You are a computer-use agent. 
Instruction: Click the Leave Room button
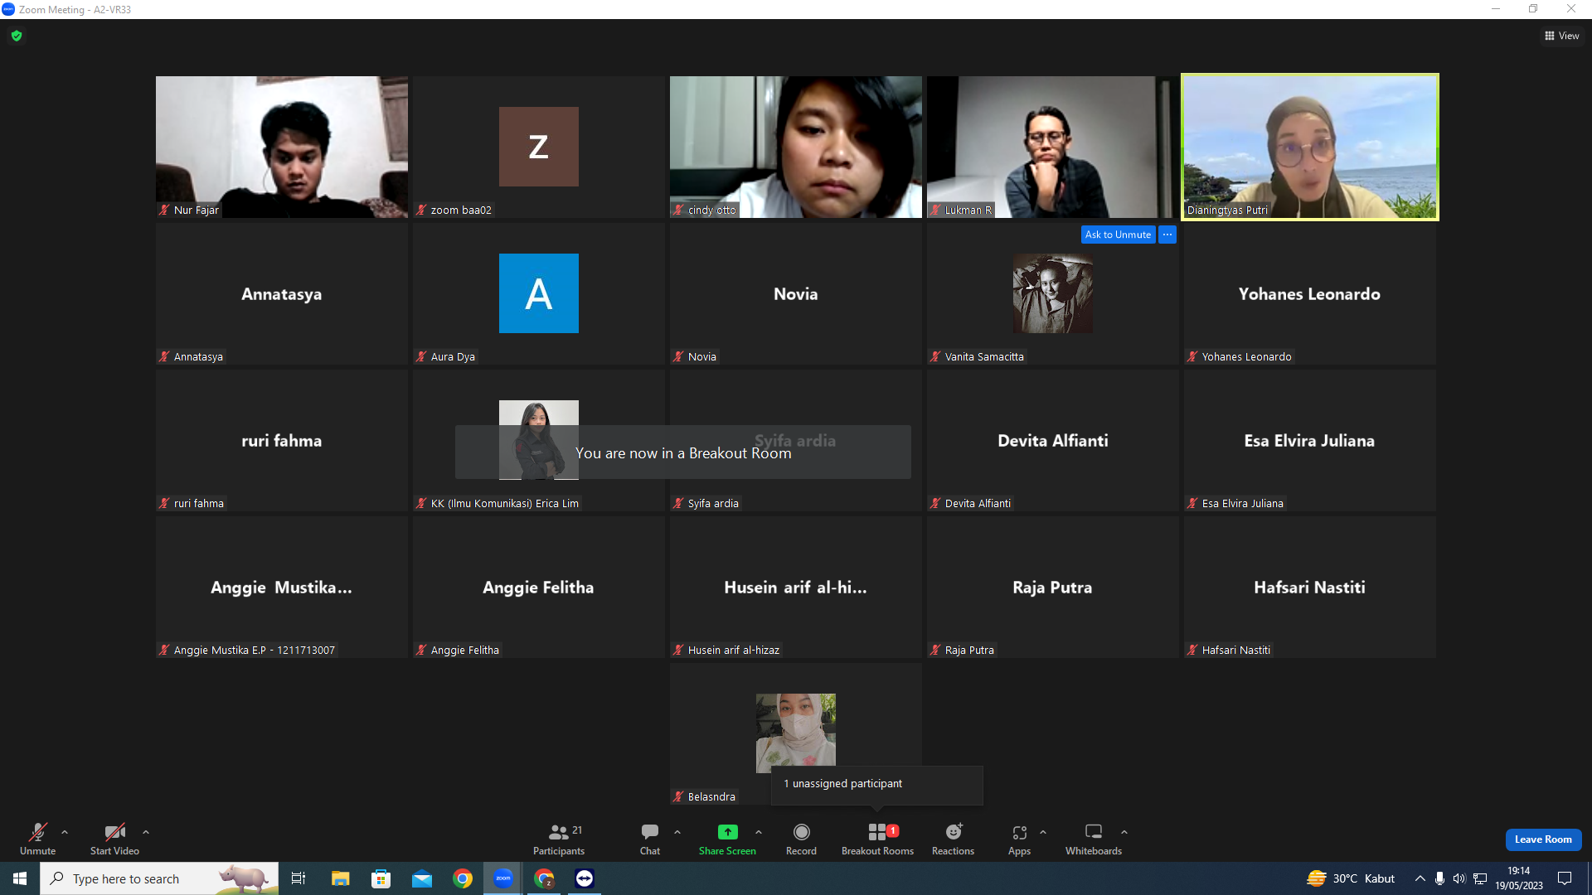1543,839
